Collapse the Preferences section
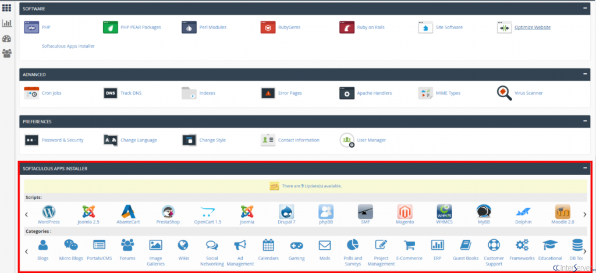 [x=586, y=122]
